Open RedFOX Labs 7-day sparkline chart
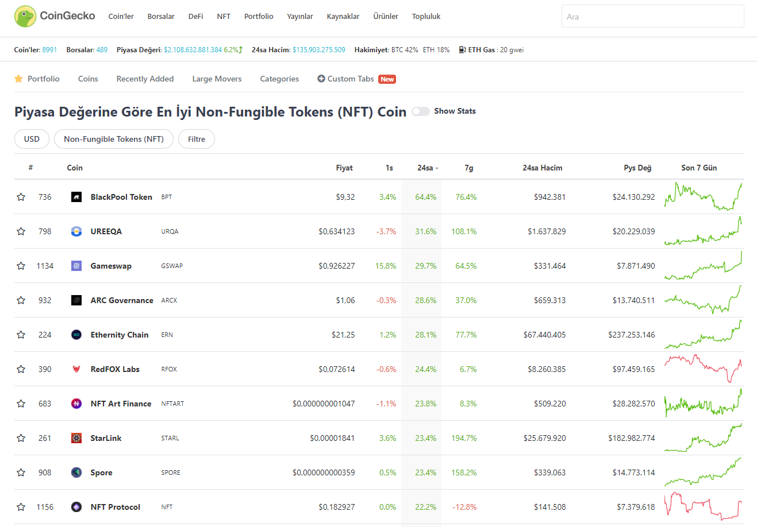Image resolution: width=757 pixels, height=527 pixels. click(704, 369)
